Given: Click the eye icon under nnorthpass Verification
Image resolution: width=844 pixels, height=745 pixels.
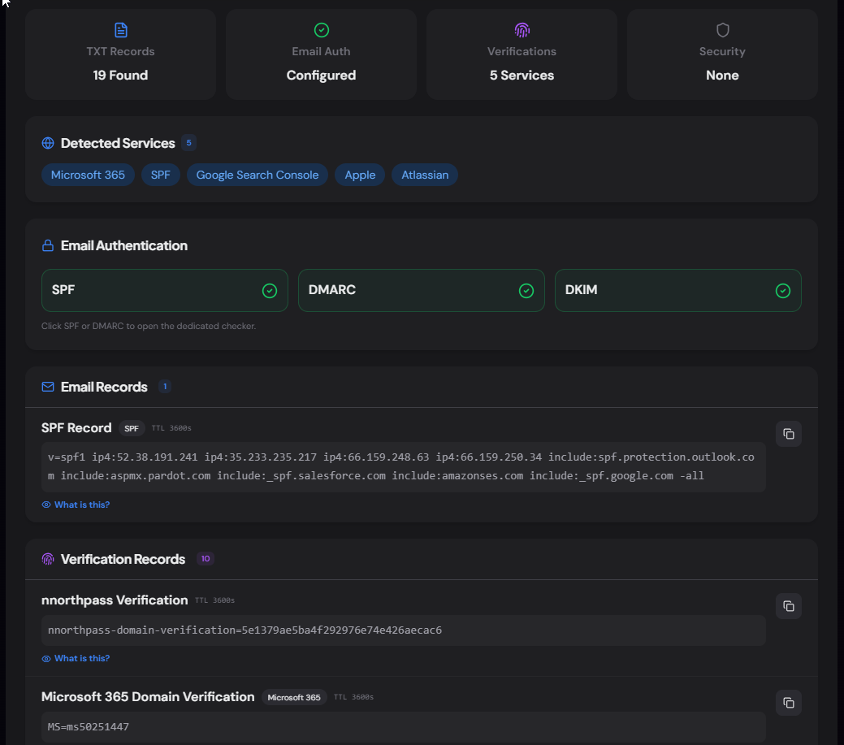Looking at the screenshot, I should click(46, 658).
